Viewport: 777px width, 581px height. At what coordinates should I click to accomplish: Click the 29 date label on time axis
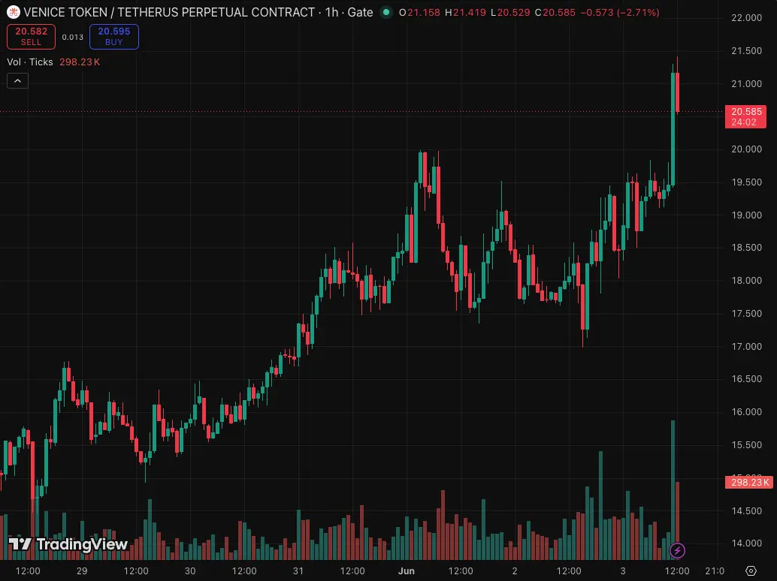(x=82, y=570)
